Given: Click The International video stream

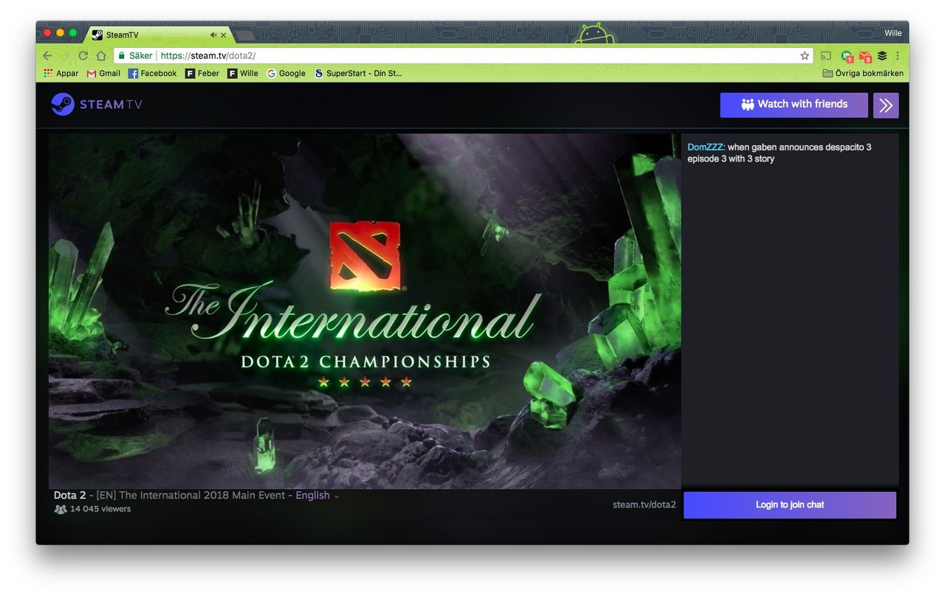Looking at the screenshot, I should 365,311.
